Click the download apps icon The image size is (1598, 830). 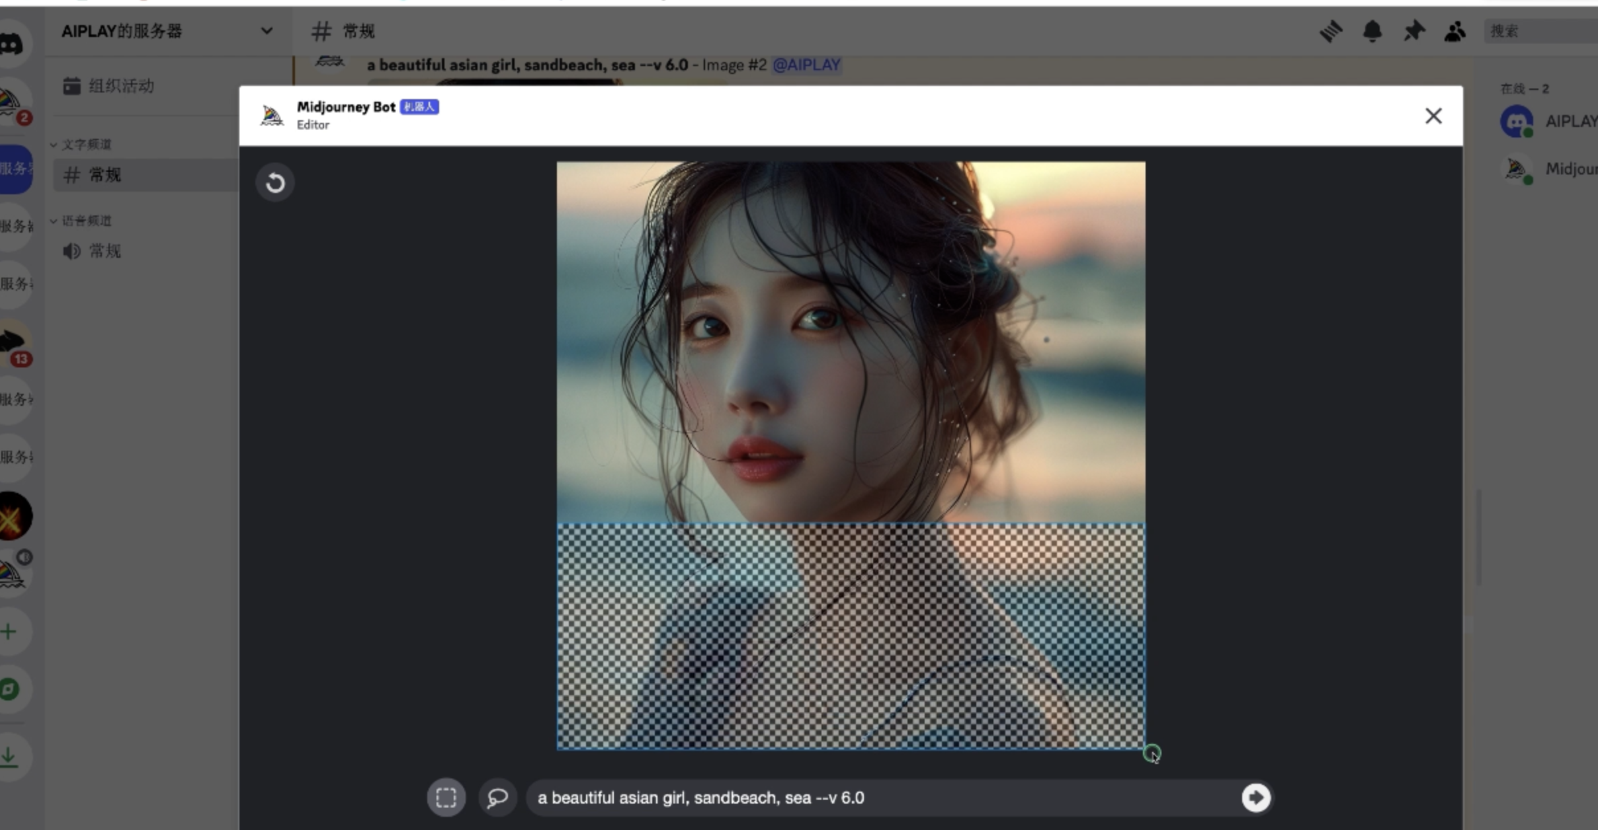[x=9, y=757]
